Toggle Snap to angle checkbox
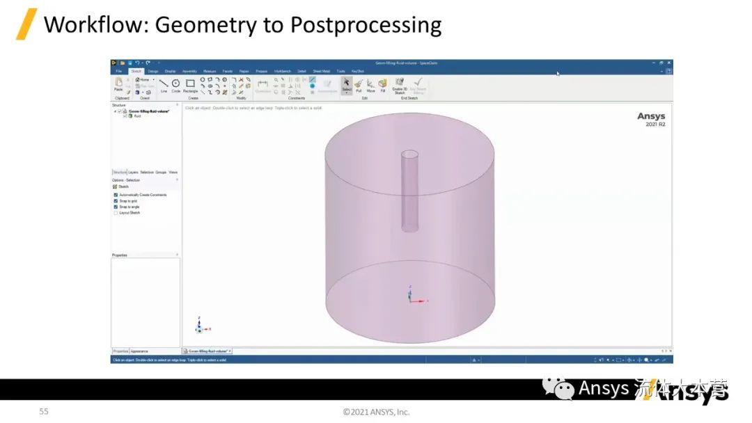 click(116, 207)
